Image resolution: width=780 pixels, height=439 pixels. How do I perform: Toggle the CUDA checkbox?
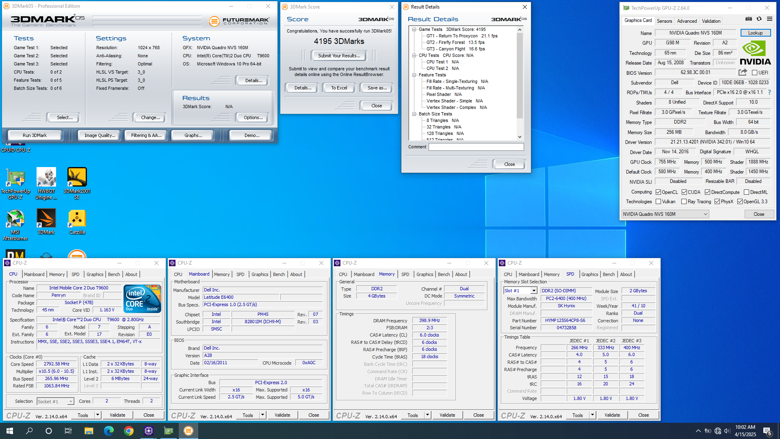tap(684, 192)
